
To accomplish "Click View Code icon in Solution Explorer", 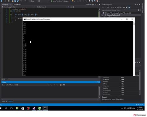I will (124, 7).
